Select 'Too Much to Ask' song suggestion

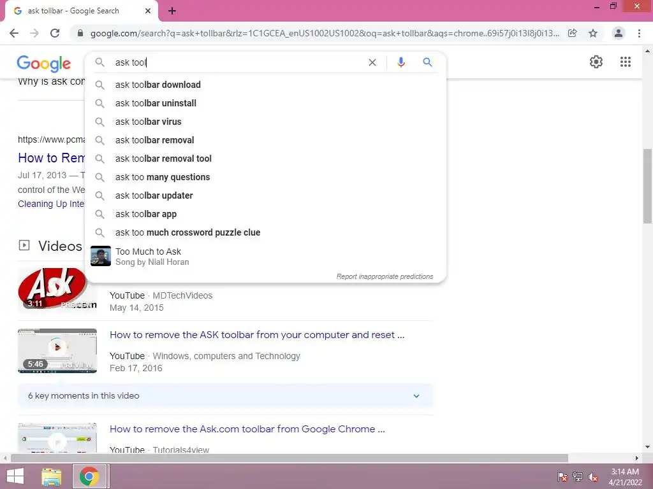265,256
